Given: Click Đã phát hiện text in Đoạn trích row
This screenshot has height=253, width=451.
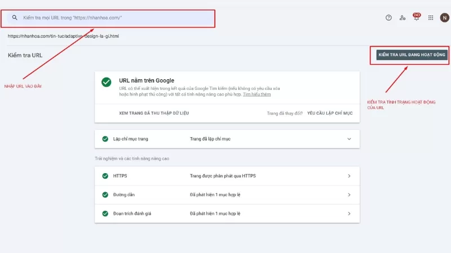Looking at the screenshot, I should [215, 214].
